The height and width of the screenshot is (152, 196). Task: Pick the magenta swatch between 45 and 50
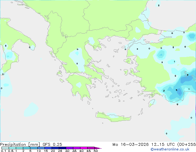tap(91, 148)
